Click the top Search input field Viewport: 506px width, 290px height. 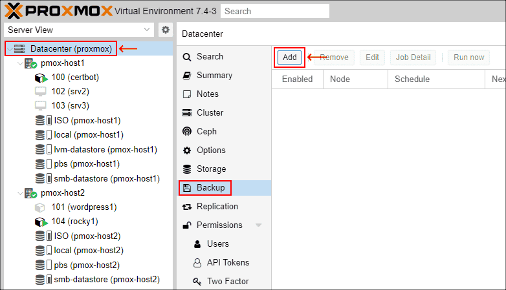275,11
